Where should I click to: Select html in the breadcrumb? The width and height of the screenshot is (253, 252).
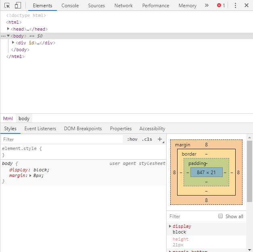pyautogui.click(x=8, y=119)
